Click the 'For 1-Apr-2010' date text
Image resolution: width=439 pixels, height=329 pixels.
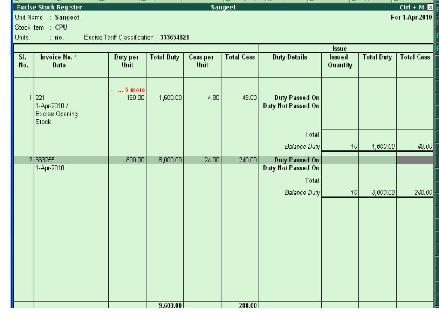[411, 17]
